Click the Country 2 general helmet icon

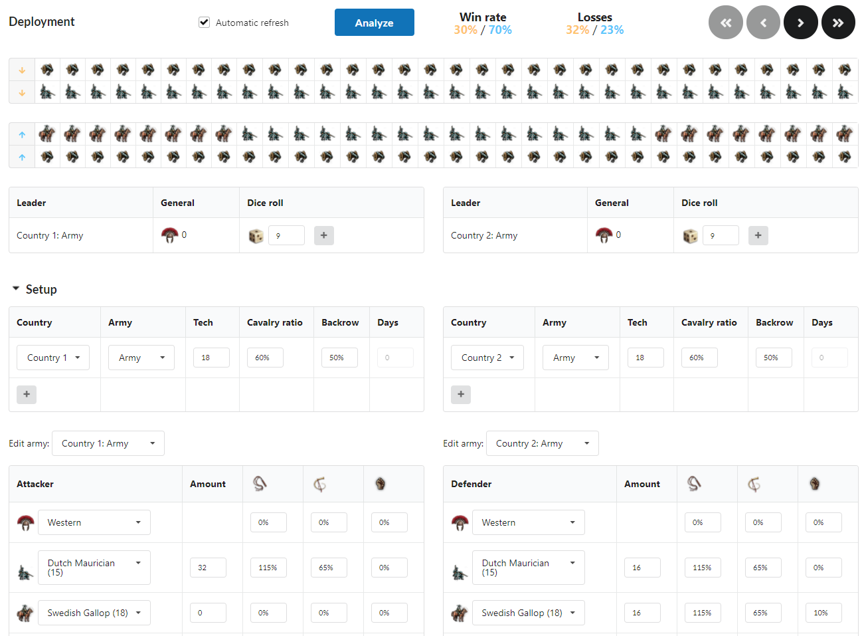[604, 235]
